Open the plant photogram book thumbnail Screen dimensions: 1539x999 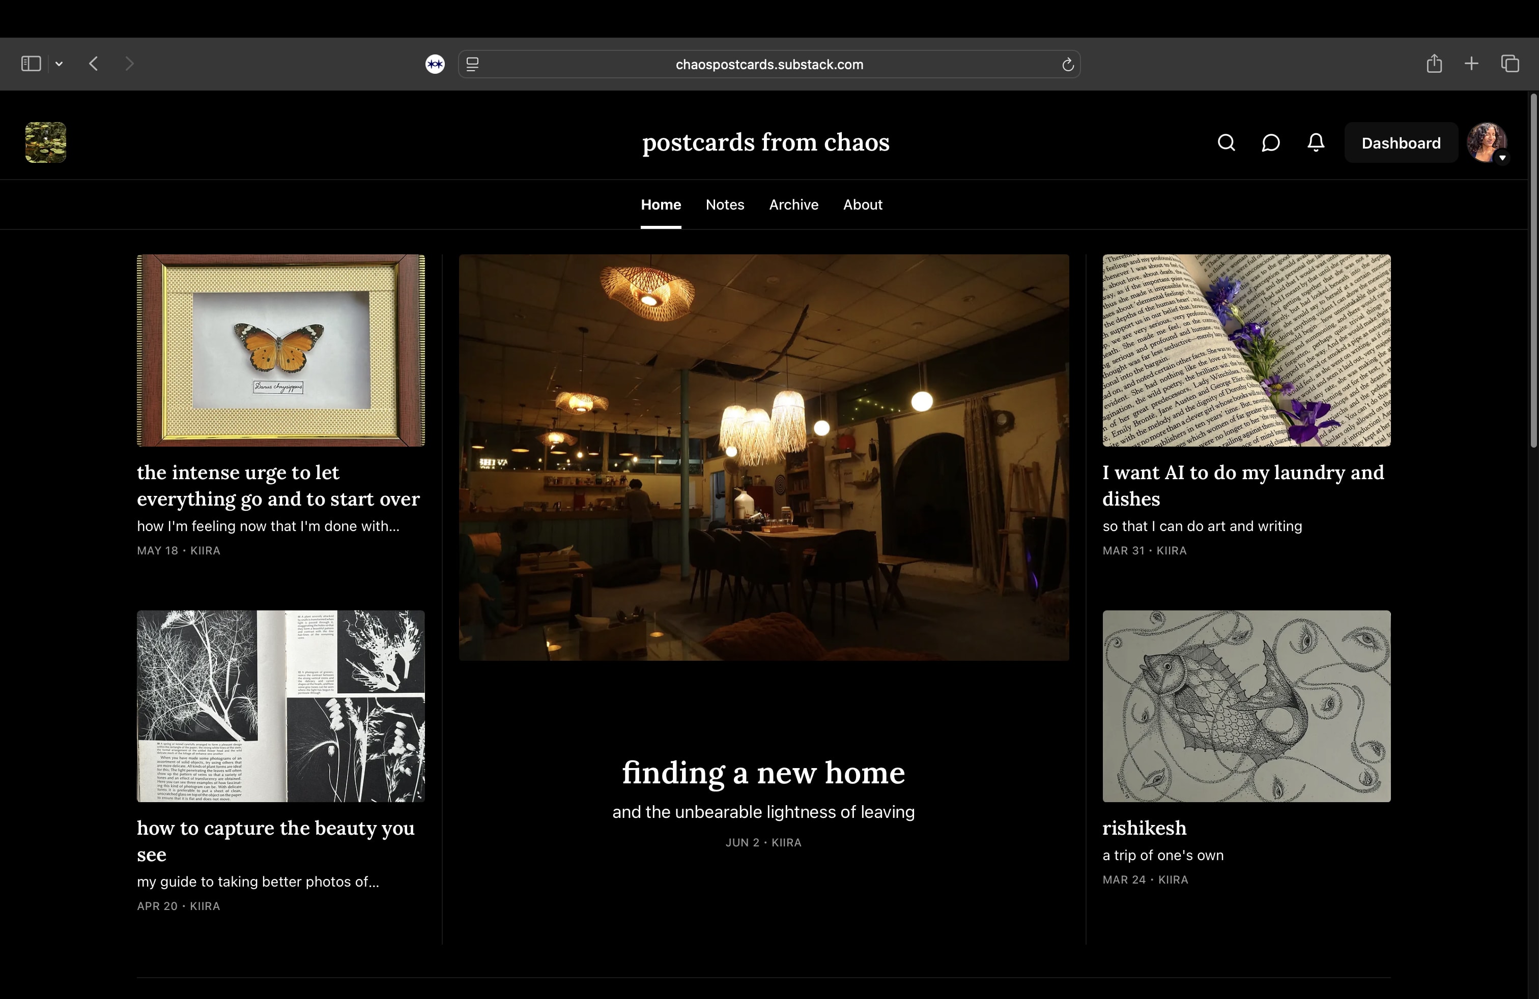(280, 707)
